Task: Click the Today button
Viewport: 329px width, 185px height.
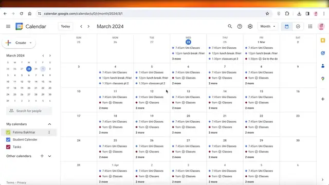Action: tap(65, 26)
